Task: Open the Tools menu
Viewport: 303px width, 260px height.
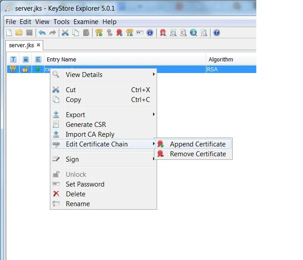Action: click(x=61, y=22)
